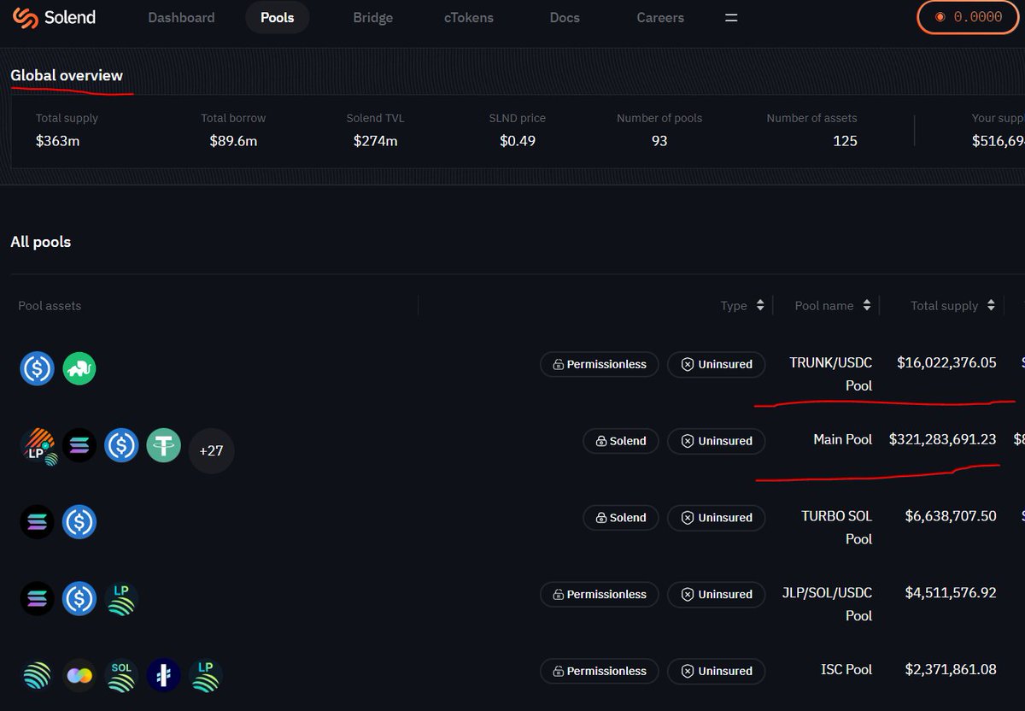Image resolution: width=1025 pixels, height=711 pixels.
Task: Open JLP/SOL/USDC Pool name
Action: 829,603
